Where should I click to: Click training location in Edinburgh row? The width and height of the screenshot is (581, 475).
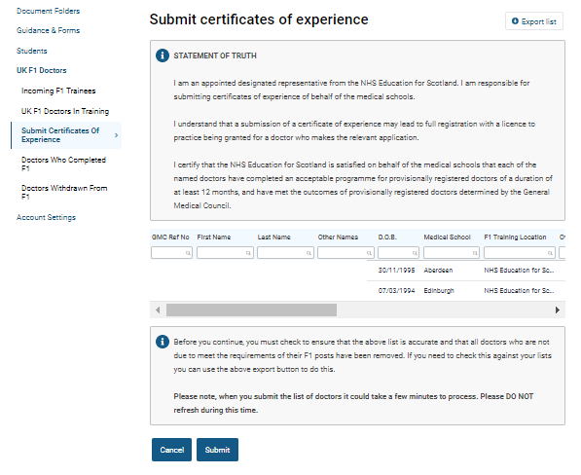point(519,291)
